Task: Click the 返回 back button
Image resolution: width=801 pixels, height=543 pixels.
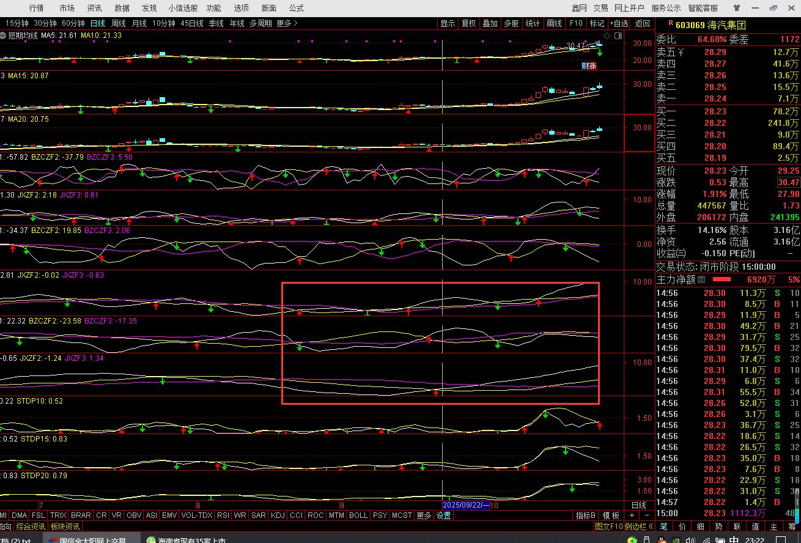Action: 642,23
